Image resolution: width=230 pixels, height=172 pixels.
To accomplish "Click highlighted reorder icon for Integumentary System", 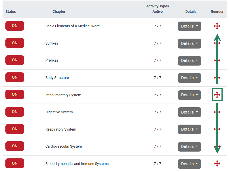I will (x=217, y=95).
